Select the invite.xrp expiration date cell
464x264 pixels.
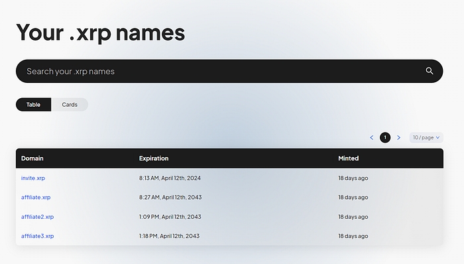tap(170, 178)
